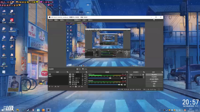This screenshot has height=112, width=200.
Task: Open the Steam icon in Windows taskbar
Action: pos(28,110)
